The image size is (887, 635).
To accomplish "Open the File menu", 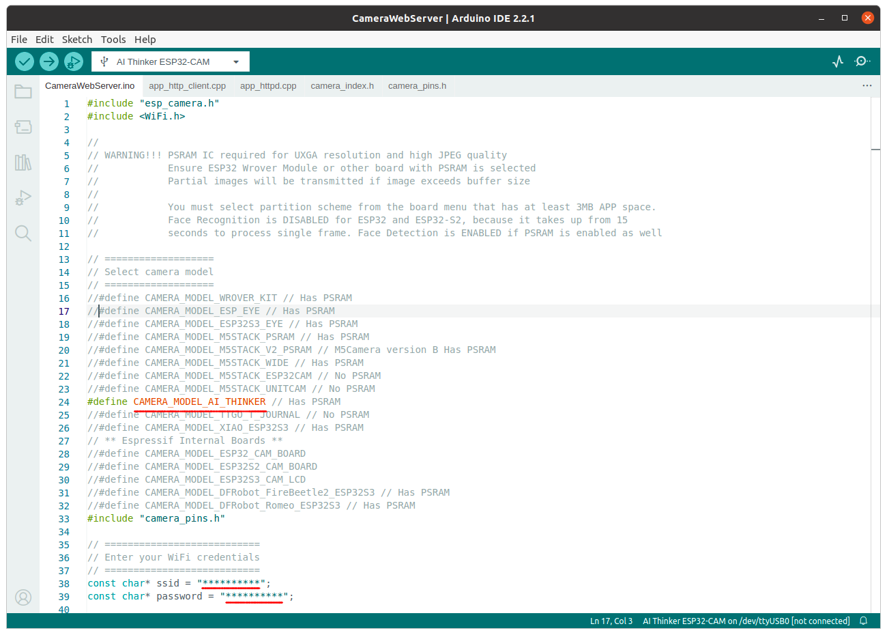I will pyautogui.click(x=19, y=40).
